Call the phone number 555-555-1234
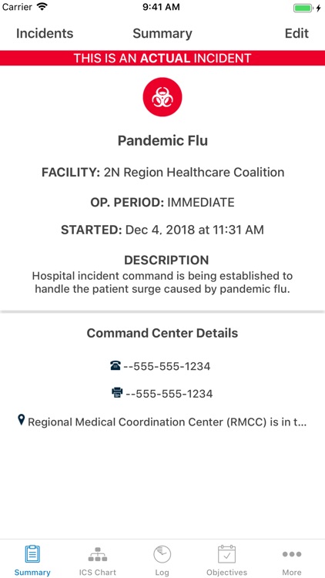 [x=167, y=366]
